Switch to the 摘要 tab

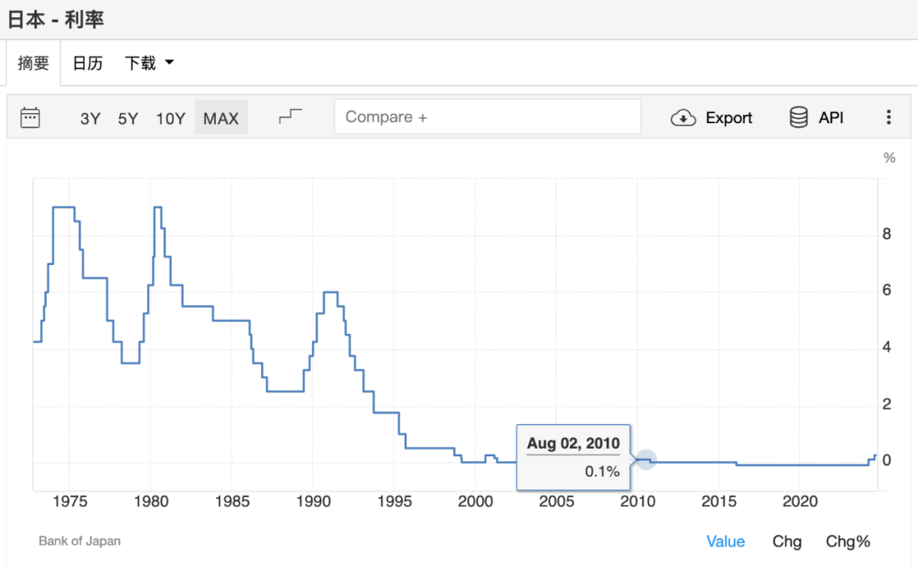click(34, 63)
